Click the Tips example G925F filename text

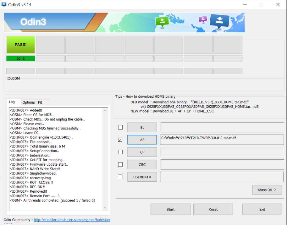(200, 107)
